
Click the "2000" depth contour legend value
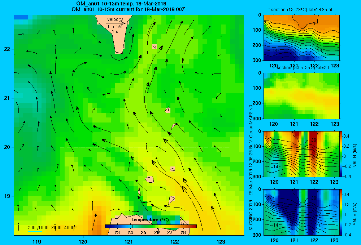(x=56, y=228)
